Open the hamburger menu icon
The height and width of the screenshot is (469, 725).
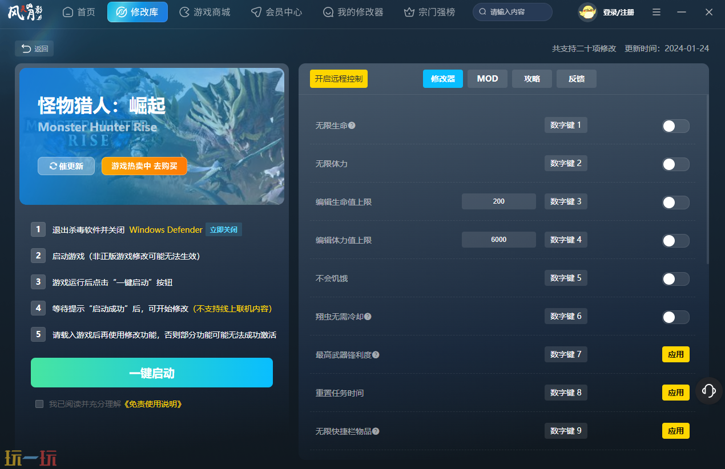656,12
